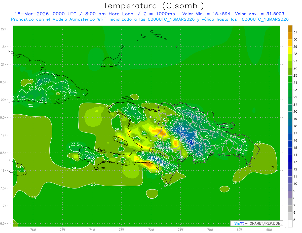Pick the olive-green swatch between 25 and 26

click(290, 72)
